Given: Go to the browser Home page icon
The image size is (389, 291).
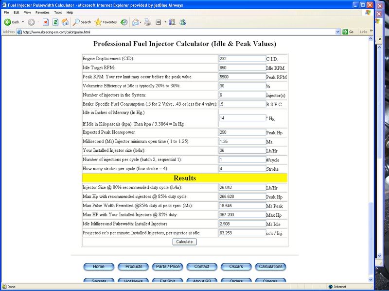Looking at the screenshot, I should pyautogui.click(x=65, y=22).
